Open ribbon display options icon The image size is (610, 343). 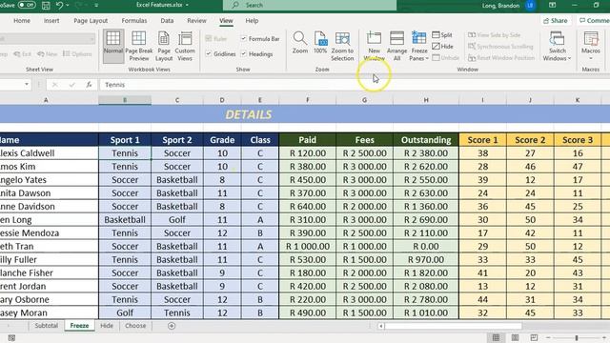click(553, 5)
